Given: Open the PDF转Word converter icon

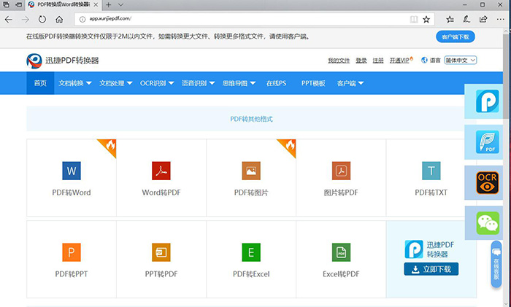Looking at the screenshot, I should tap(72, 171).
